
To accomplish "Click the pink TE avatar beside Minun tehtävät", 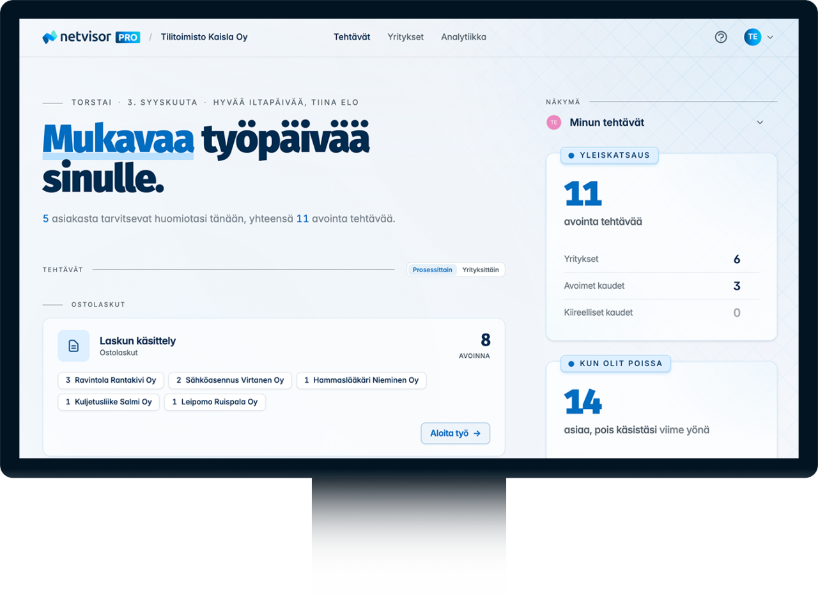I will (x=554, y=122).
